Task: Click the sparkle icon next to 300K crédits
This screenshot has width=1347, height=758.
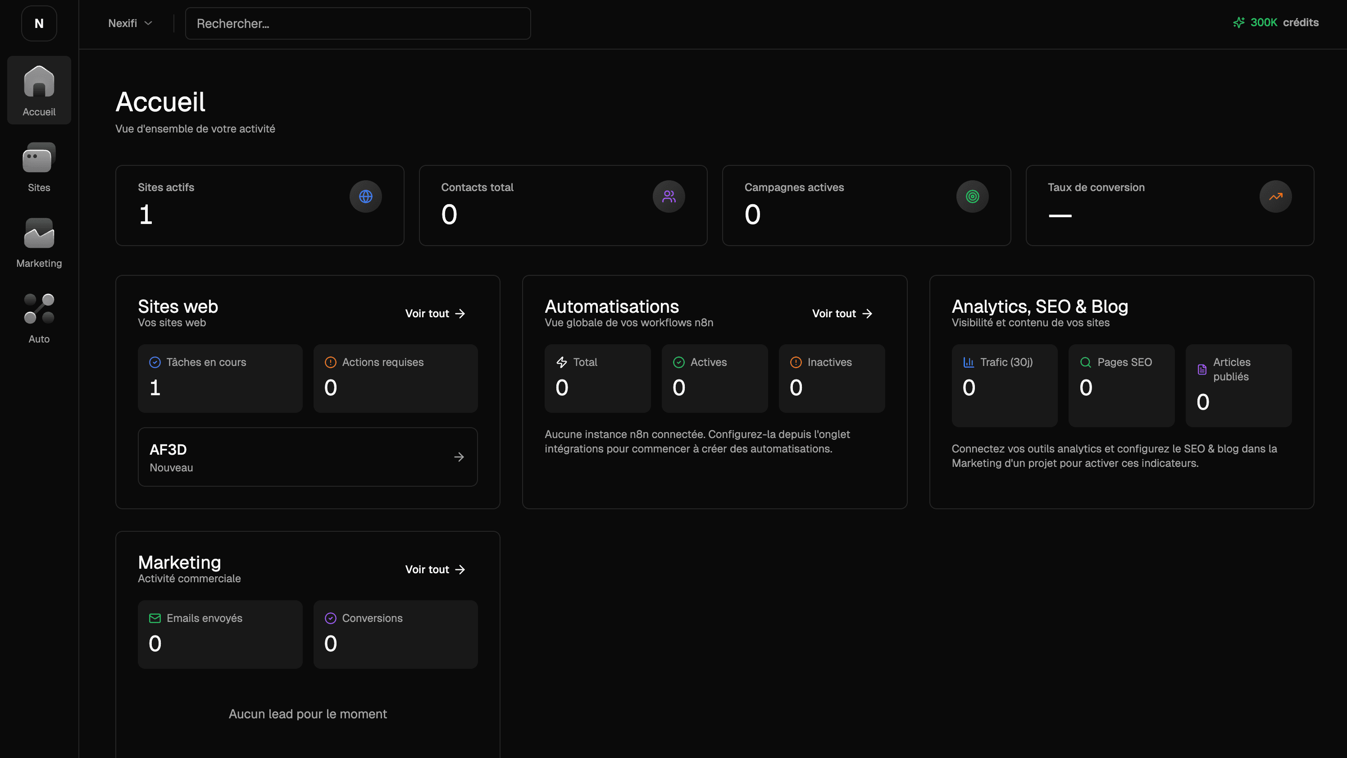Action: 1239,23
